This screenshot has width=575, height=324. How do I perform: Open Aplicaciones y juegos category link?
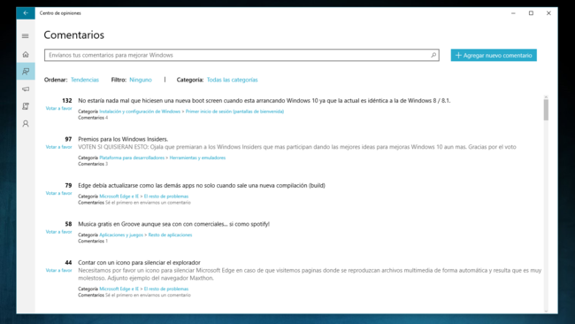coord(121,235)
